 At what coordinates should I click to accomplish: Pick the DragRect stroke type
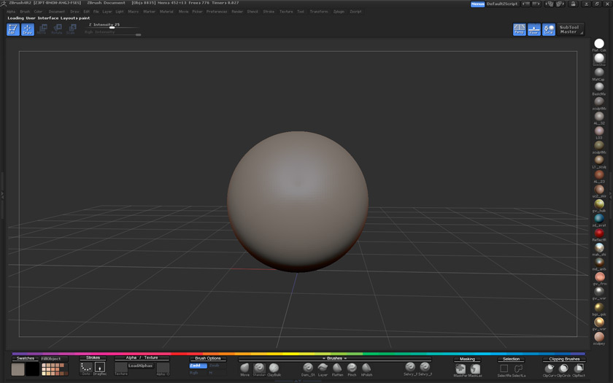coord(99,367)
